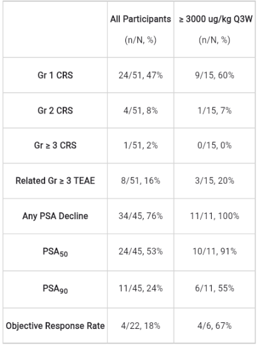Click the 4/22, 18% cell
This screenshot has height=346, width=258.
click(141, 326)
